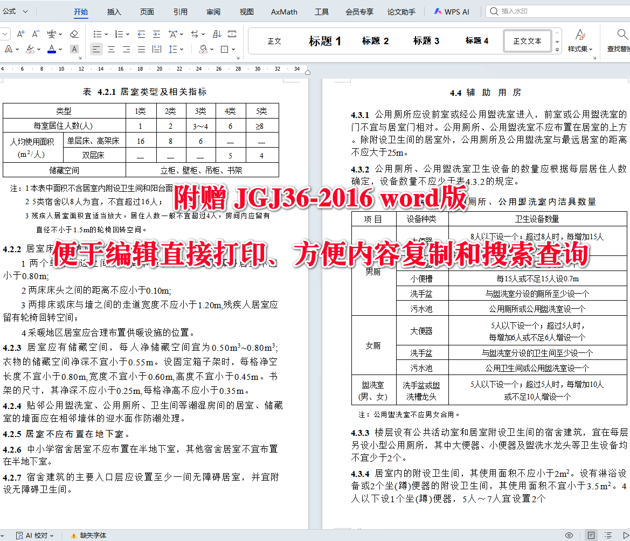Open the 插入 (Insert) tab

tap(114, 12)
